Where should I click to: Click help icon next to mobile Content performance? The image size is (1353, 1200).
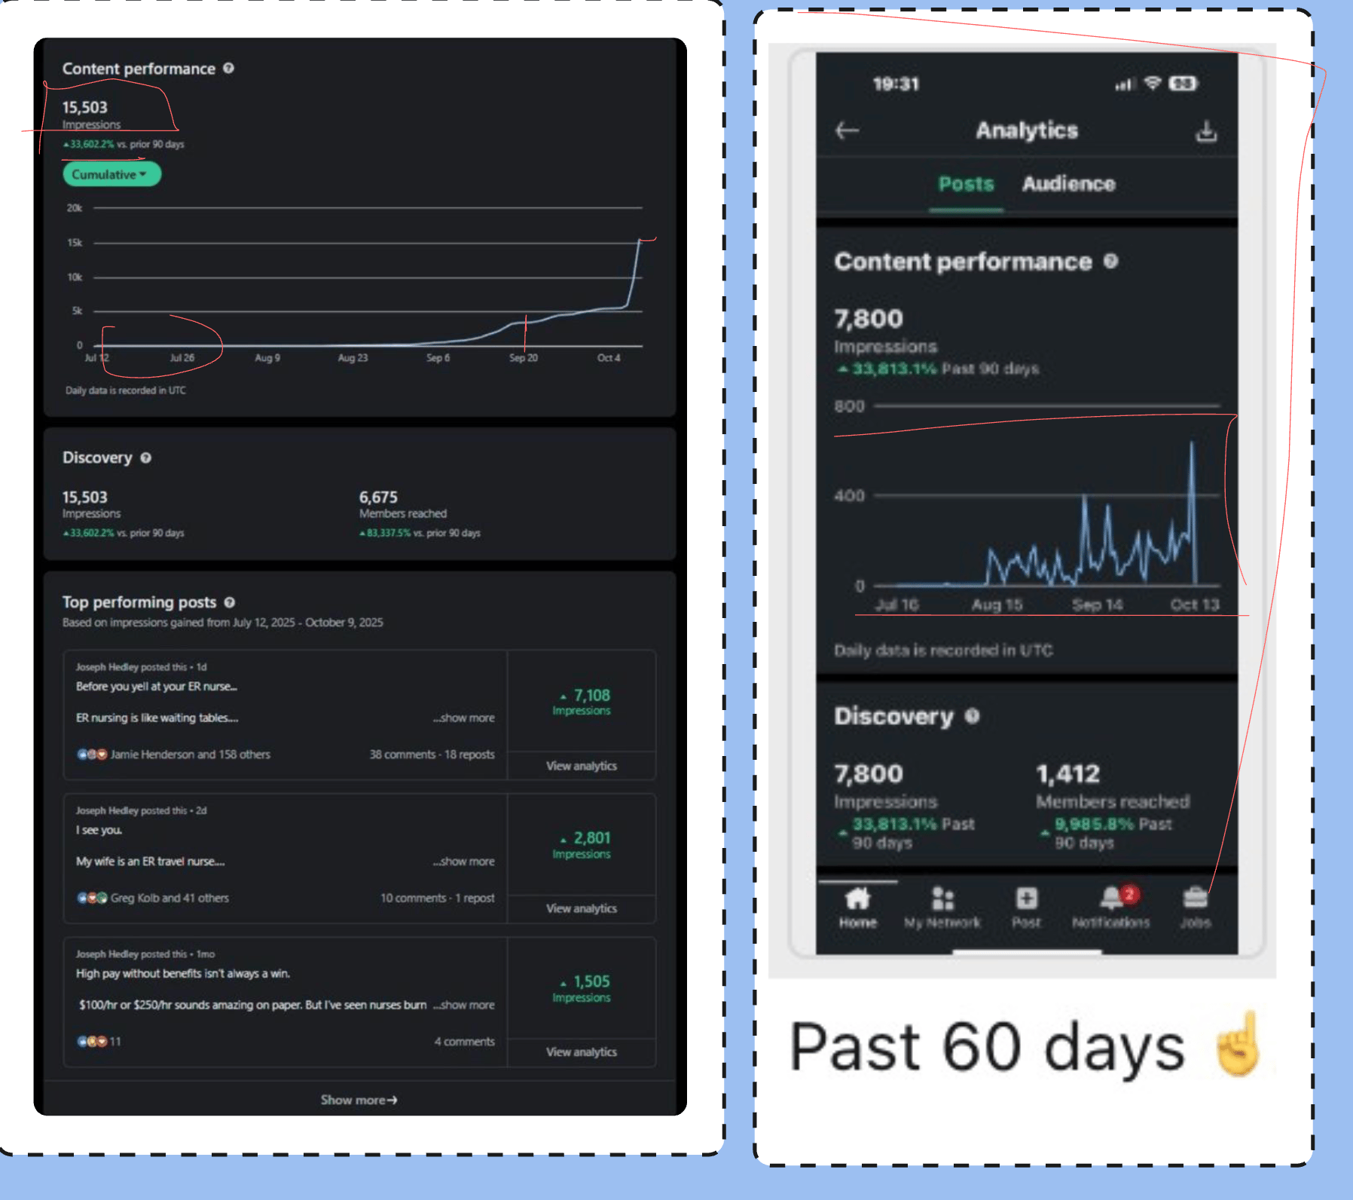1110,261
